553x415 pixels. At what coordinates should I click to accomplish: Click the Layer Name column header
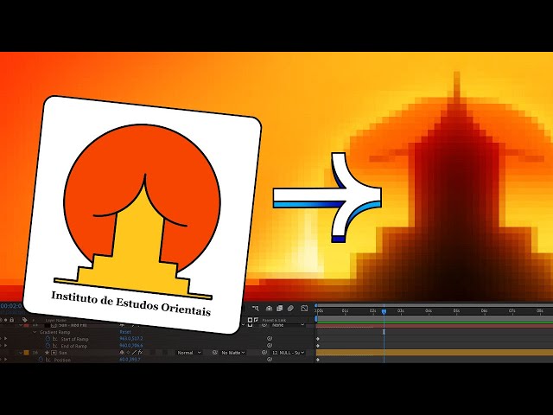pos(55,321)
